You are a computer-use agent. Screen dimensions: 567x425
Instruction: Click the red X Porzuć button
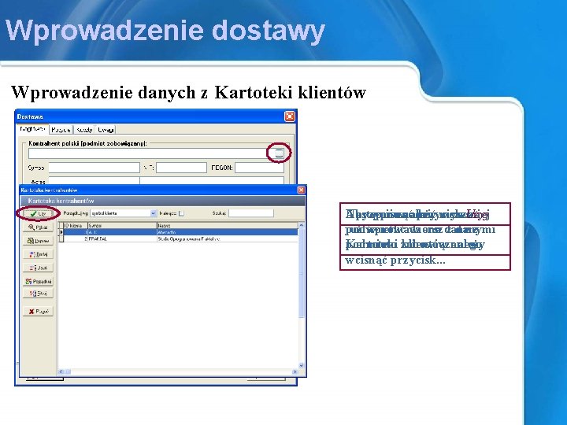coord(38,311)
